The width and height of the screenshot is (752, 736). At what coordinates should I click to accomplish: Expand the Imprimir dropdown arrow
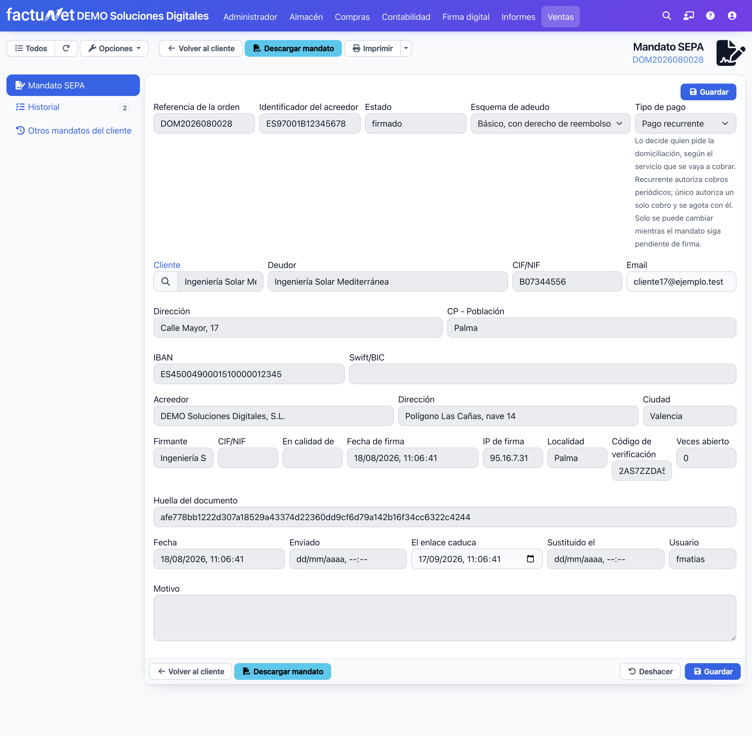pos(406,48)
